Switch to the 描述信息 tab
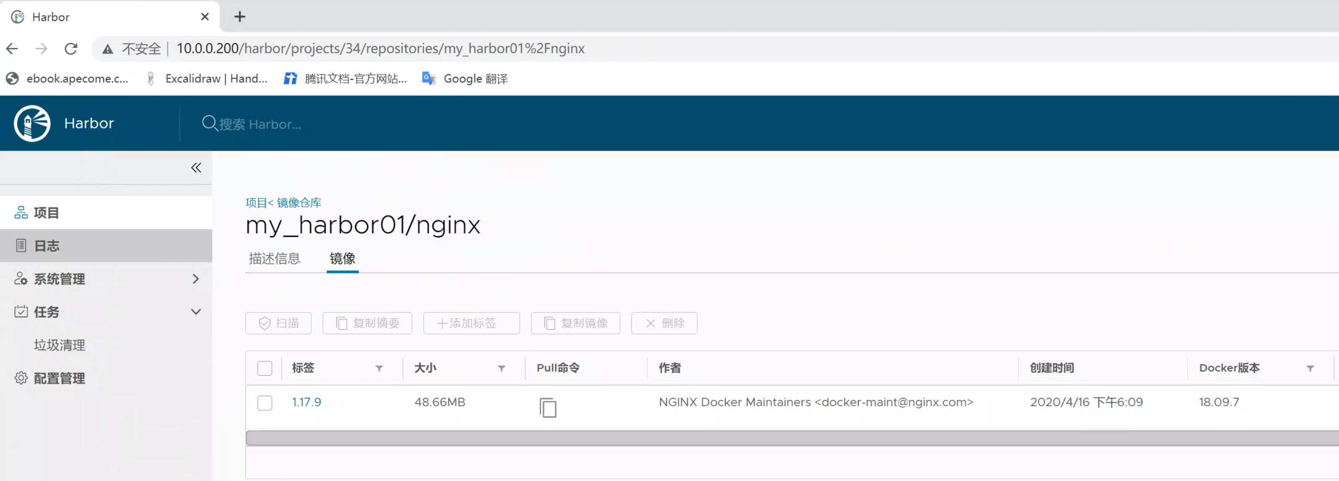Screen dimensions: 1339x481 tap(274, 259)
